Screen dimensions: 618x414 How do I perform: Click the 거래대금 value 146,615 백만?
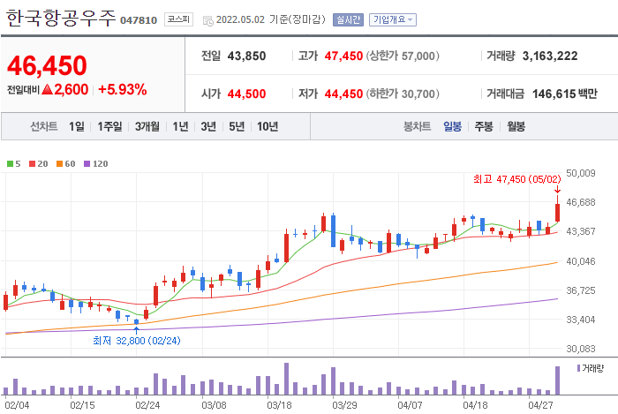pyautogui.click(x=565, y=94)
